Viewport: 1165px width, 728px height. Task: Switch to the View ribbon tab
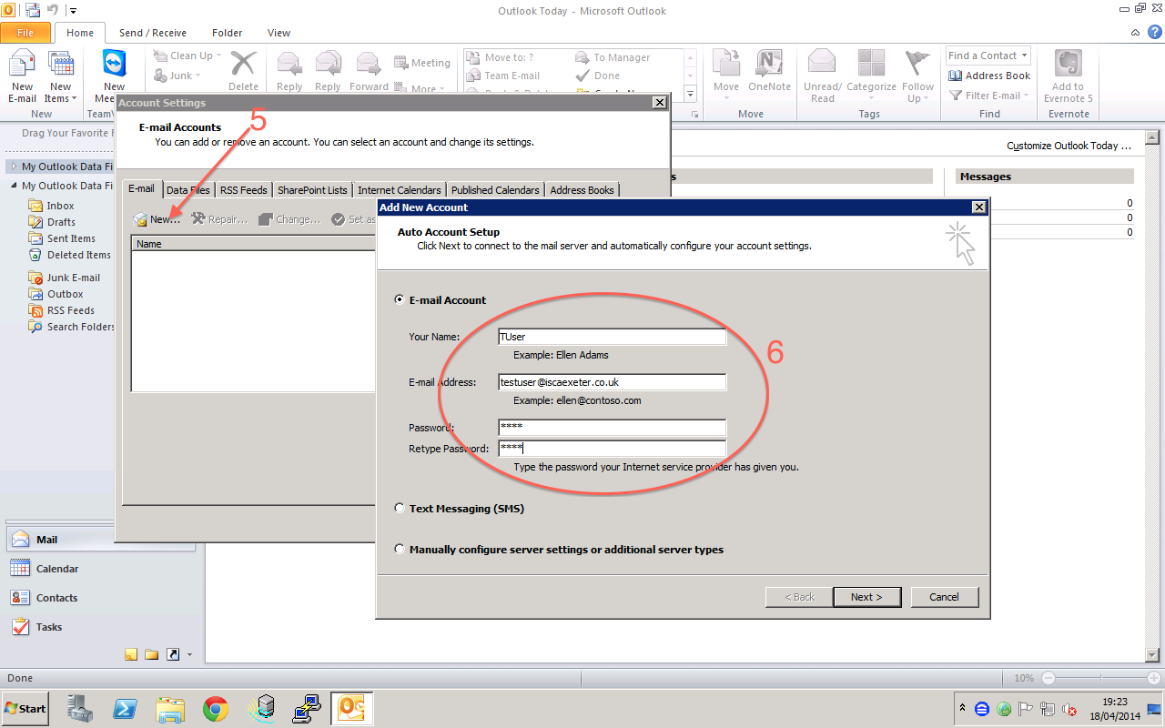click(x=279, y=33)
